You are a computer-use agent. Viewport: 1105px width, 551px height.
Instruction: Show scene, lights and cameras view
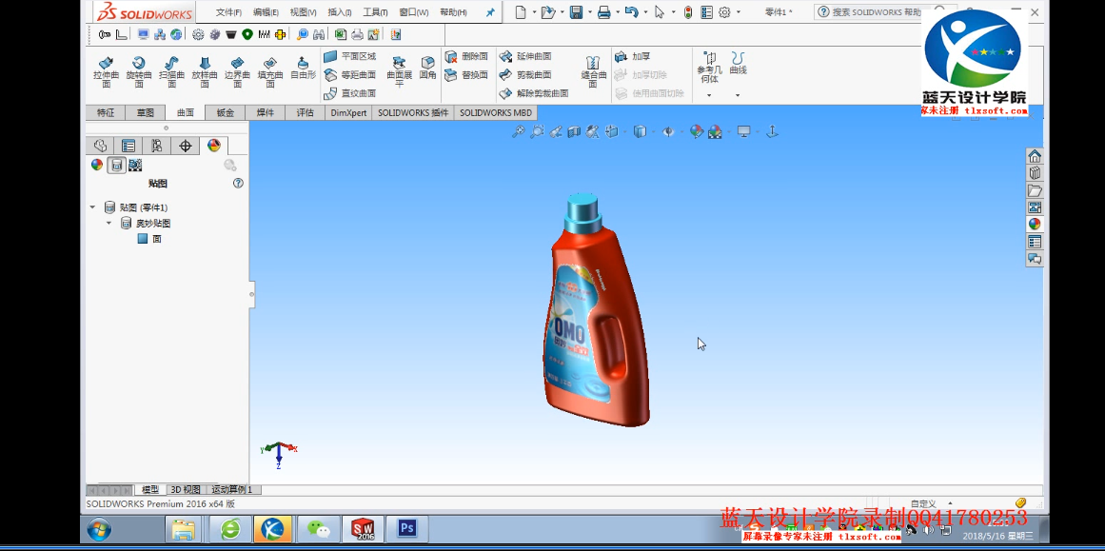coord(135,165)
